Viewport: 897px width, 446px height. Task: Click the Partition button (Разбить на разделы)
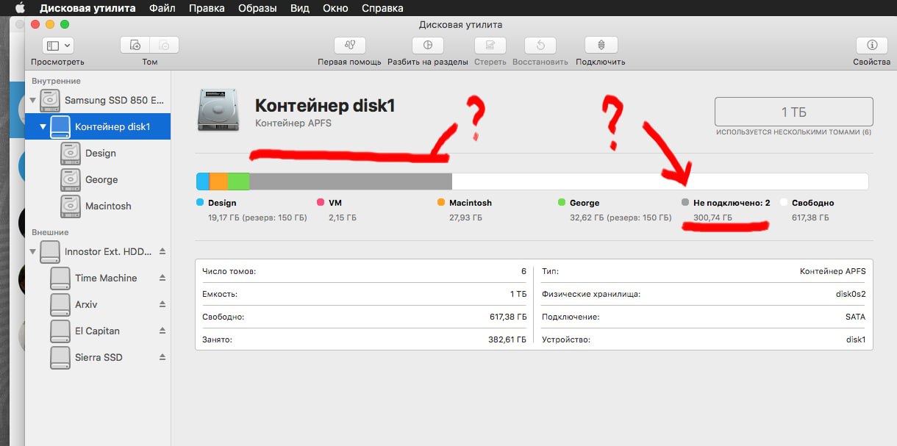tap(427, 45)
